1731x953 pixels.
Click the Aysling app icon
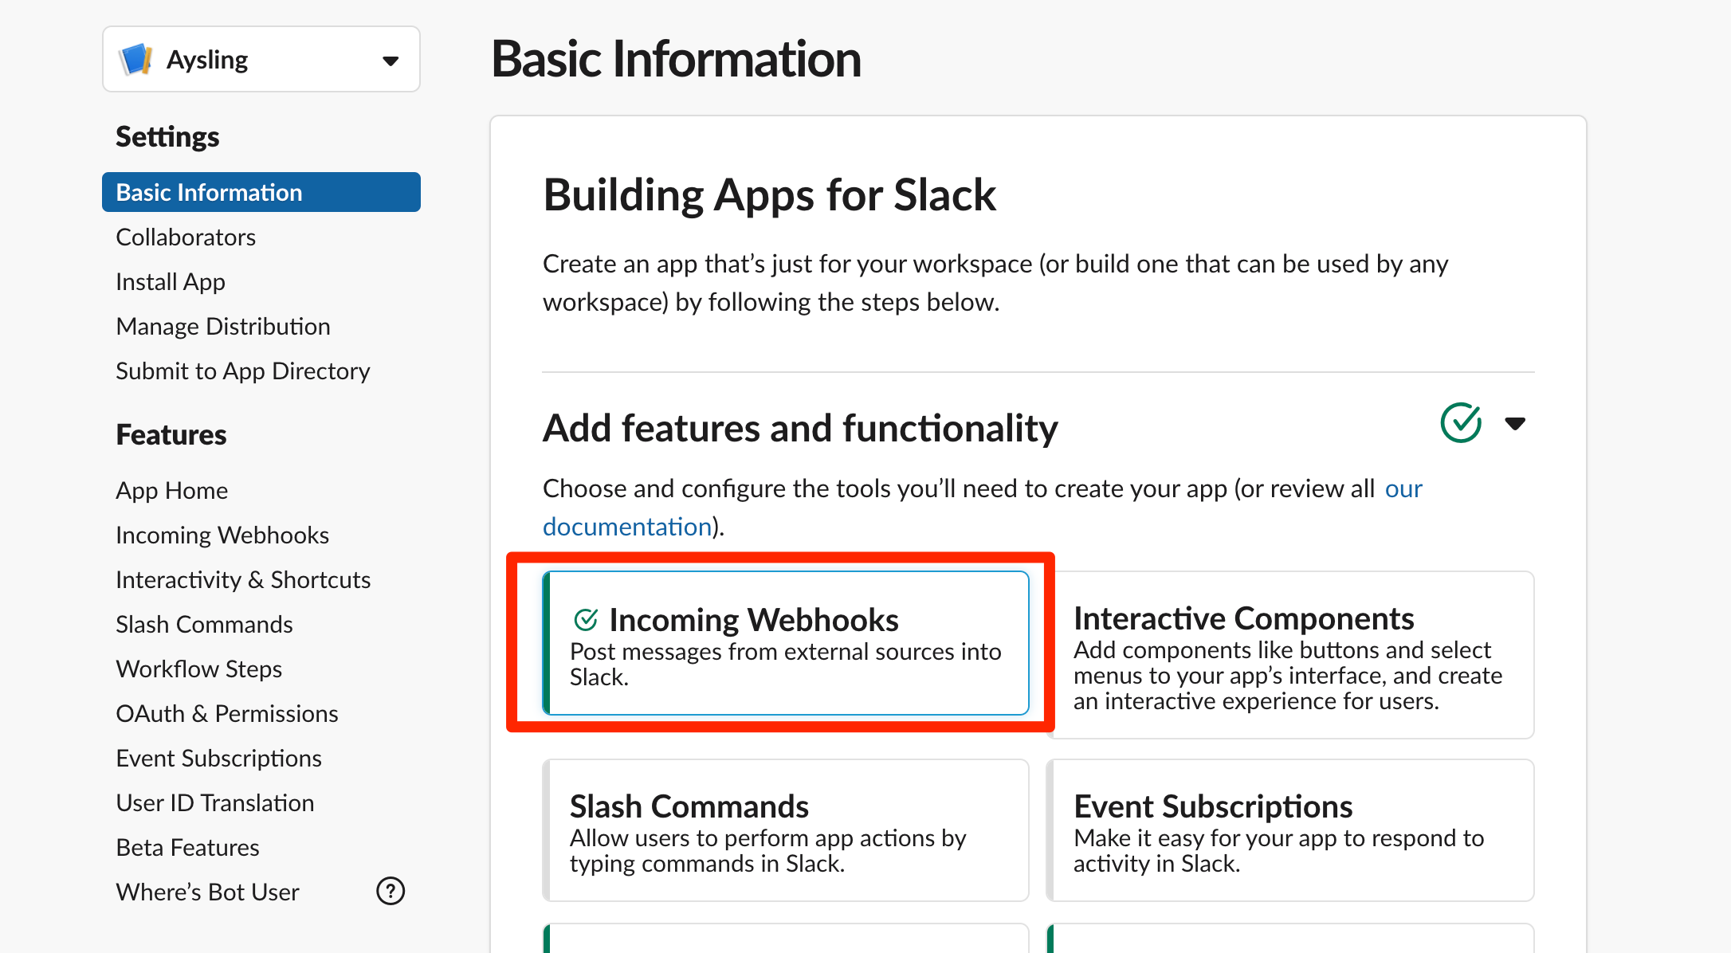(135, 60)
